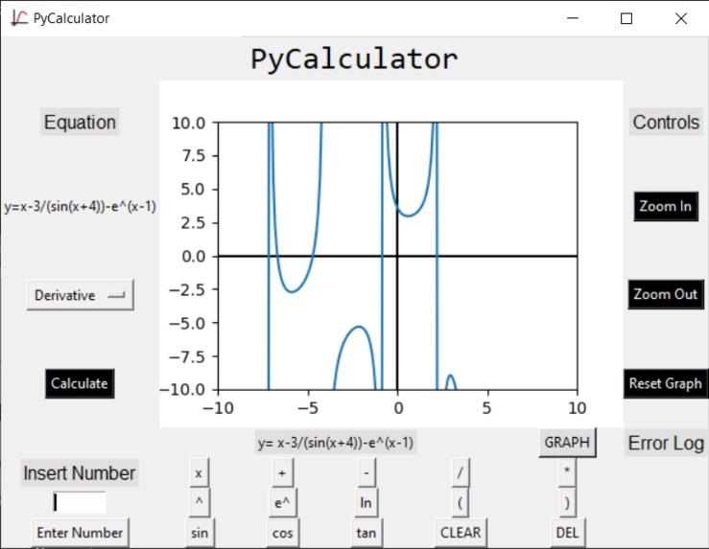Click the Insert Number label
Viewport: 709px width, 549px height.
[x=80, y=473]
